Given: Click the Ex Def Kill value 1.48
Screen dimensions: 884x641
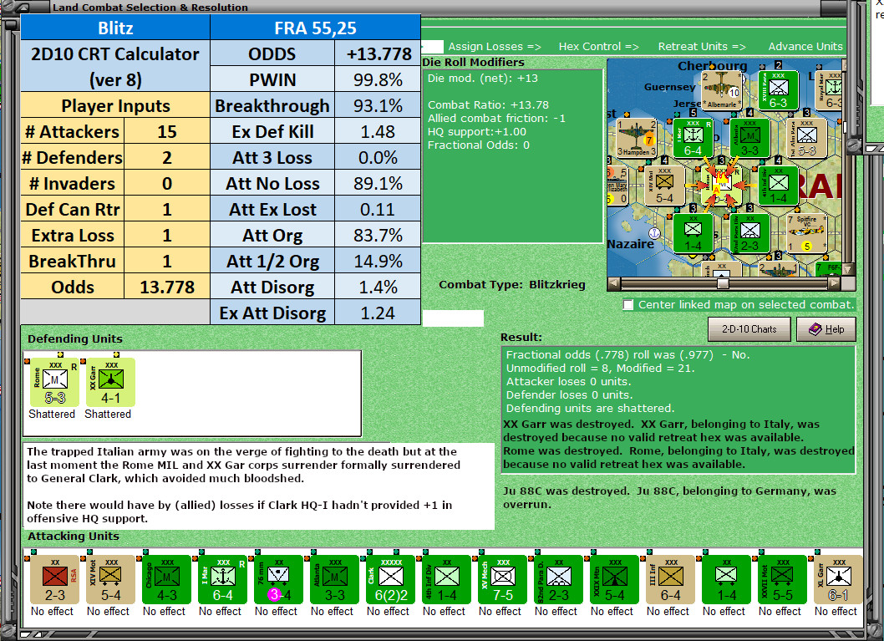Looking at the screenshot, I should tap(378, 131).
